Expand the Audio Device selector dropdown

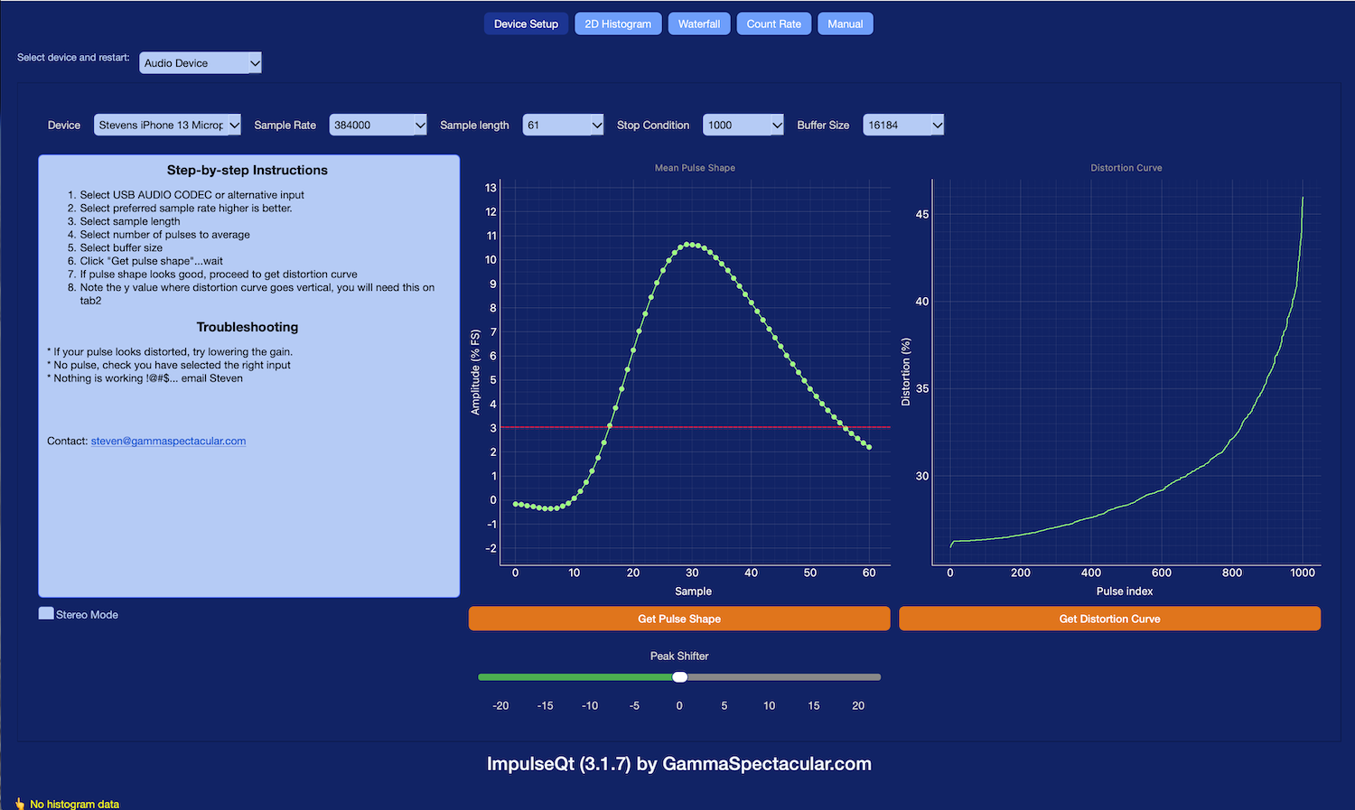200,63
